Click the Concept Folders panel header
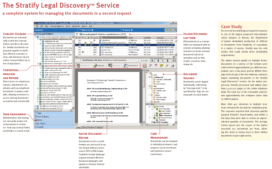 point(54,34)
